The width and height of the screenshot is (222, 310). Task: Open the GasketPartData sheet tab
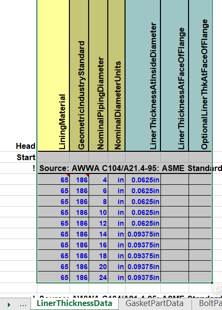[155, 303]
